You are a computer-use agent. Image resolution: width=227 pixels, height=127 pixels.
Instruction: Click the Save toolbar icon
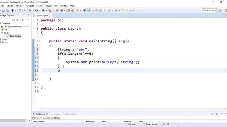click(x=4, y=10)
